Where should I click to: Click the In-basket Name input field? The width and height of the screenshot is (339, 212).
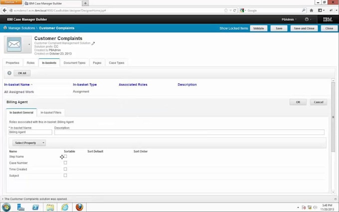coord(30,132)
